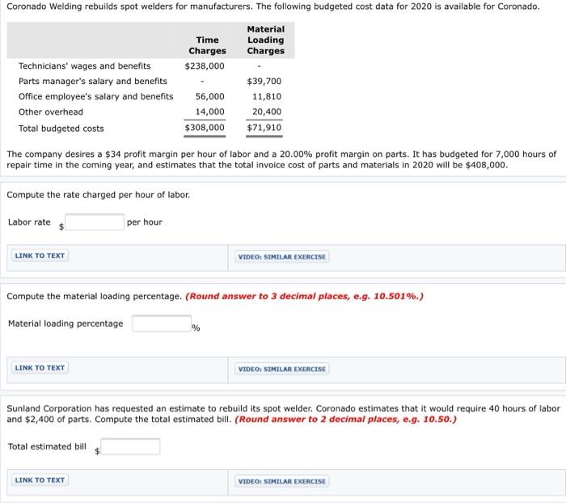Click the Other overhead row label
Screen dimensions: 566x503
50,112
